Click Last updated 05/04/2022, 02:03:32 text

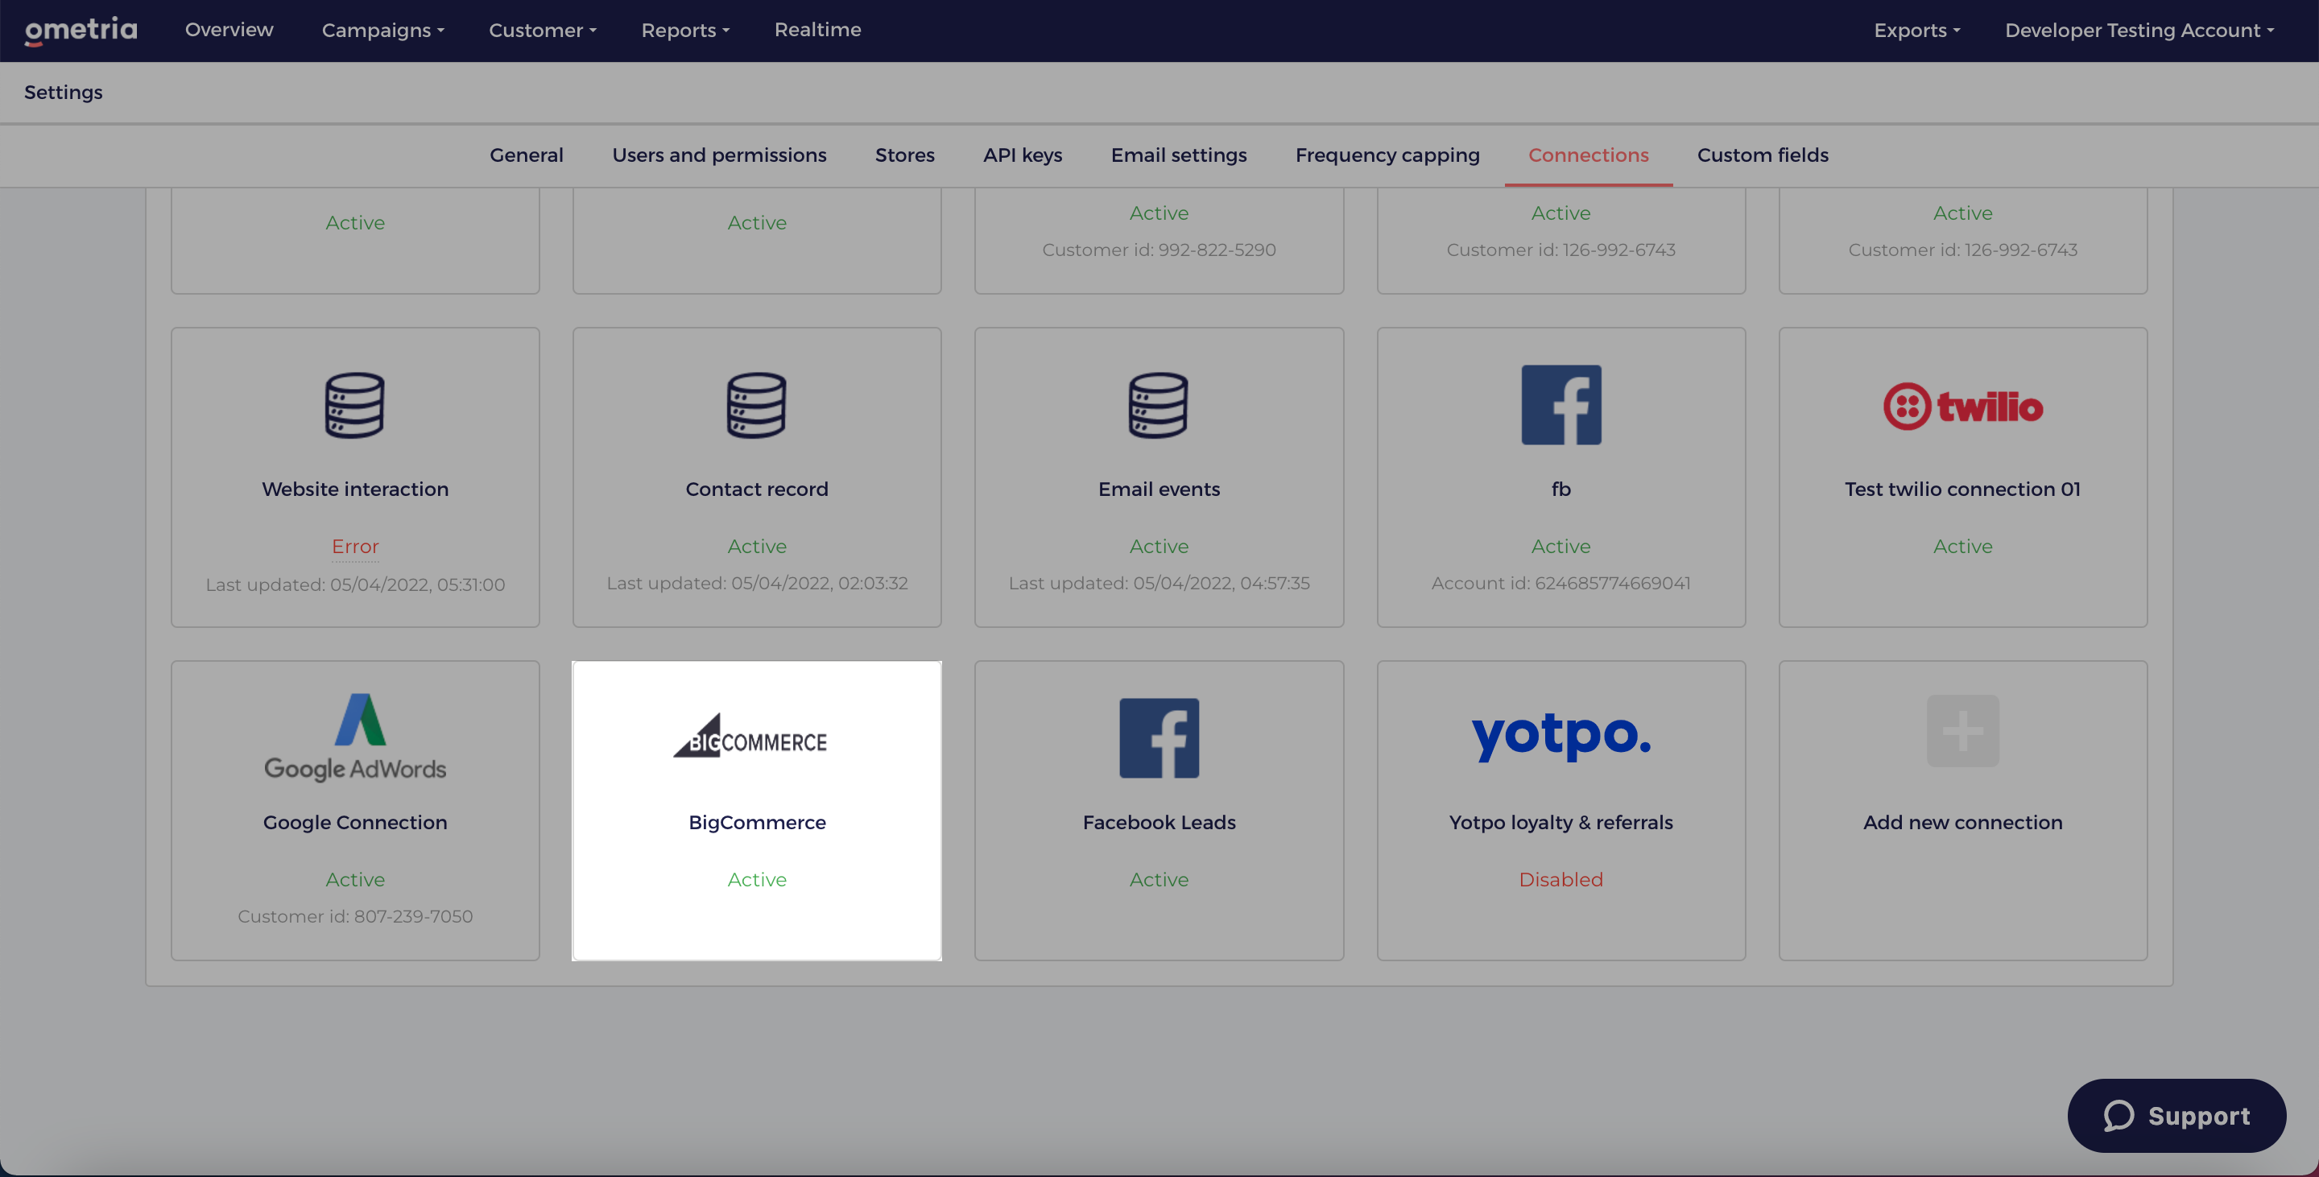(756, 583)
